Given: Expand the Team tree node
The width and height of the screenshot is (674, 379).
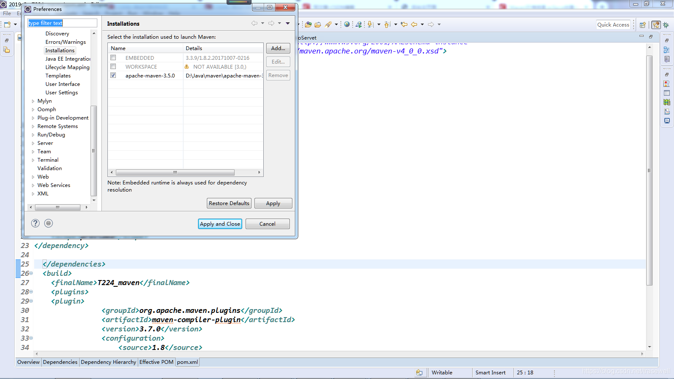Looking at the screenshot, I should 33,152.
